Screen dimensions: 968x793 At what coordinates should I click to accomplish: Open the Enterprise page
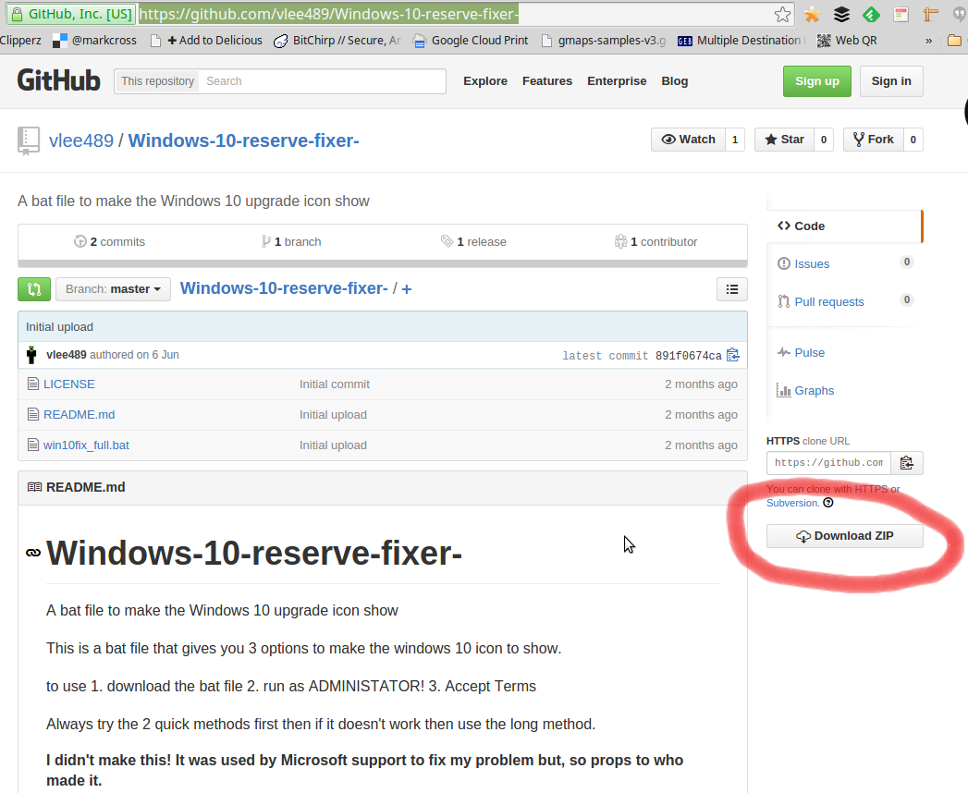[x=617, y=80]
